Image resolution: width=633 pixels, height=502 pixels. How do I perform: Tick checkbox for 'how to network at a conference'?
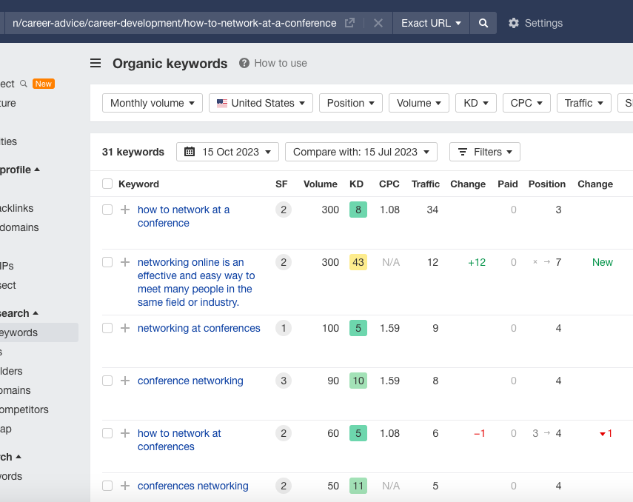pyautogui.click(x=107, y=210)
